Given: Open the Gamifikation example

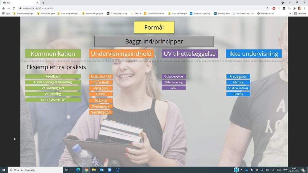Looking at the screenshot, I should click(x=101, y=112).
